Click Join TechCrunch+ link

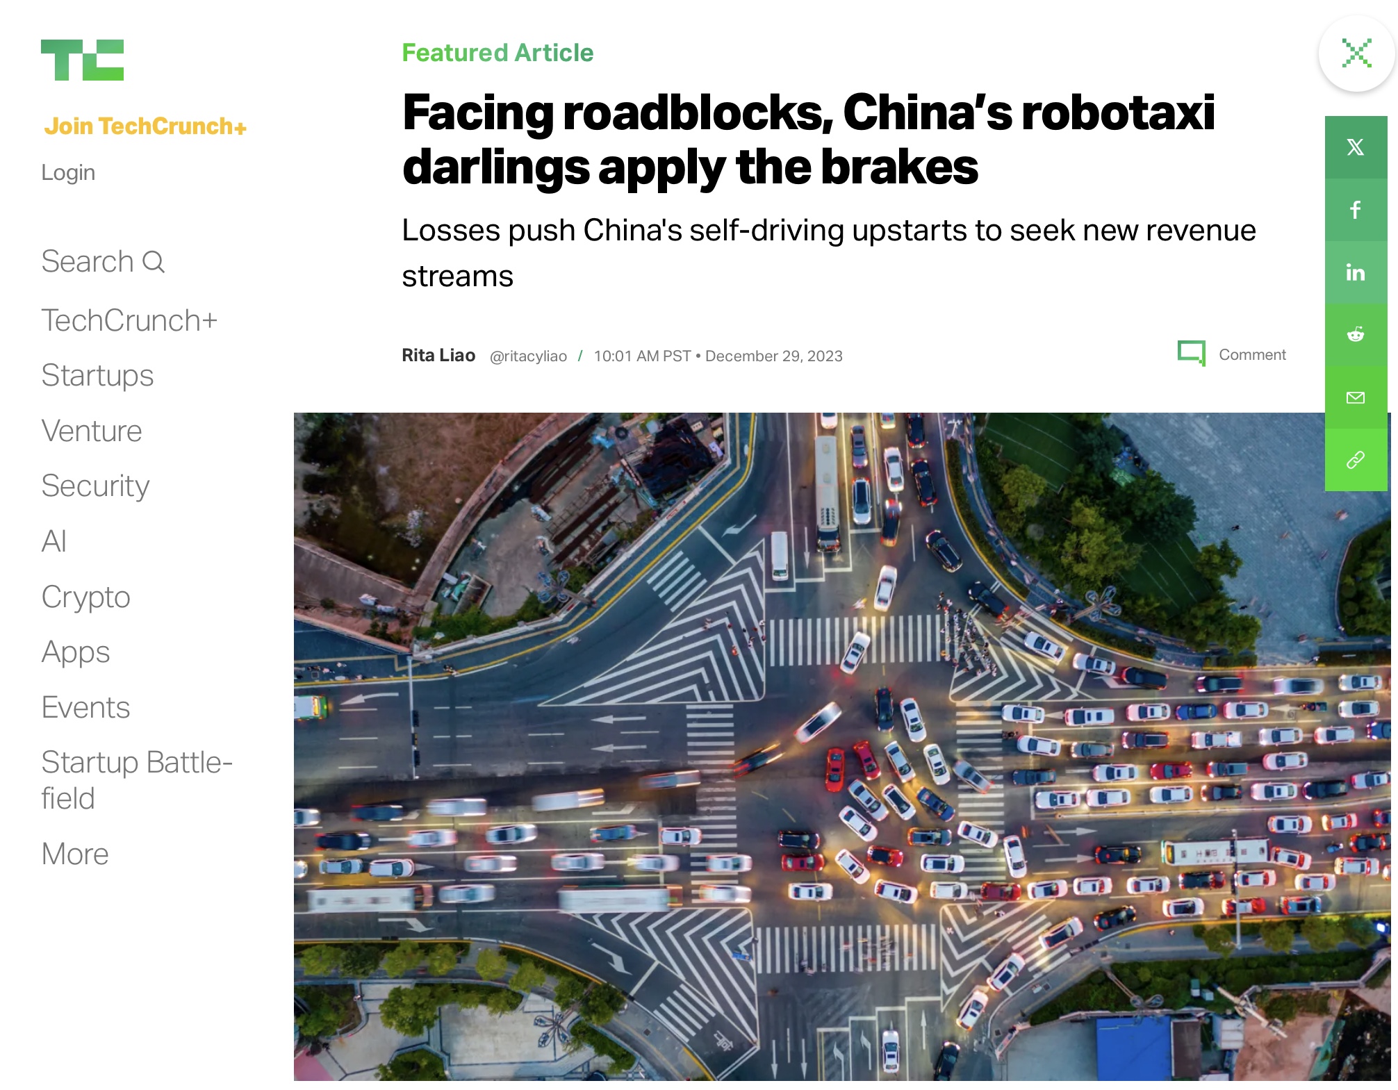coord(145,126)
